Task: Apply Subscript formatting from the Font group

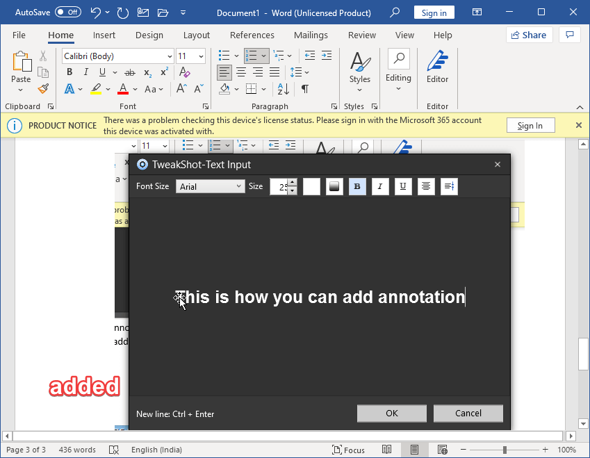Action: coord(147,72)
